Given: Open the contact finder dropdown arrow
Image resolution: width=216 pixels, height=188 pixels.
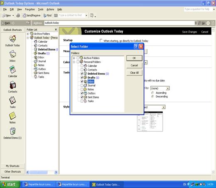Looking at the screenshot, I should click(86, 15).
